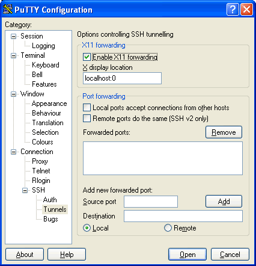
Task: Click the Open button to start session
Action: [187, 255]
